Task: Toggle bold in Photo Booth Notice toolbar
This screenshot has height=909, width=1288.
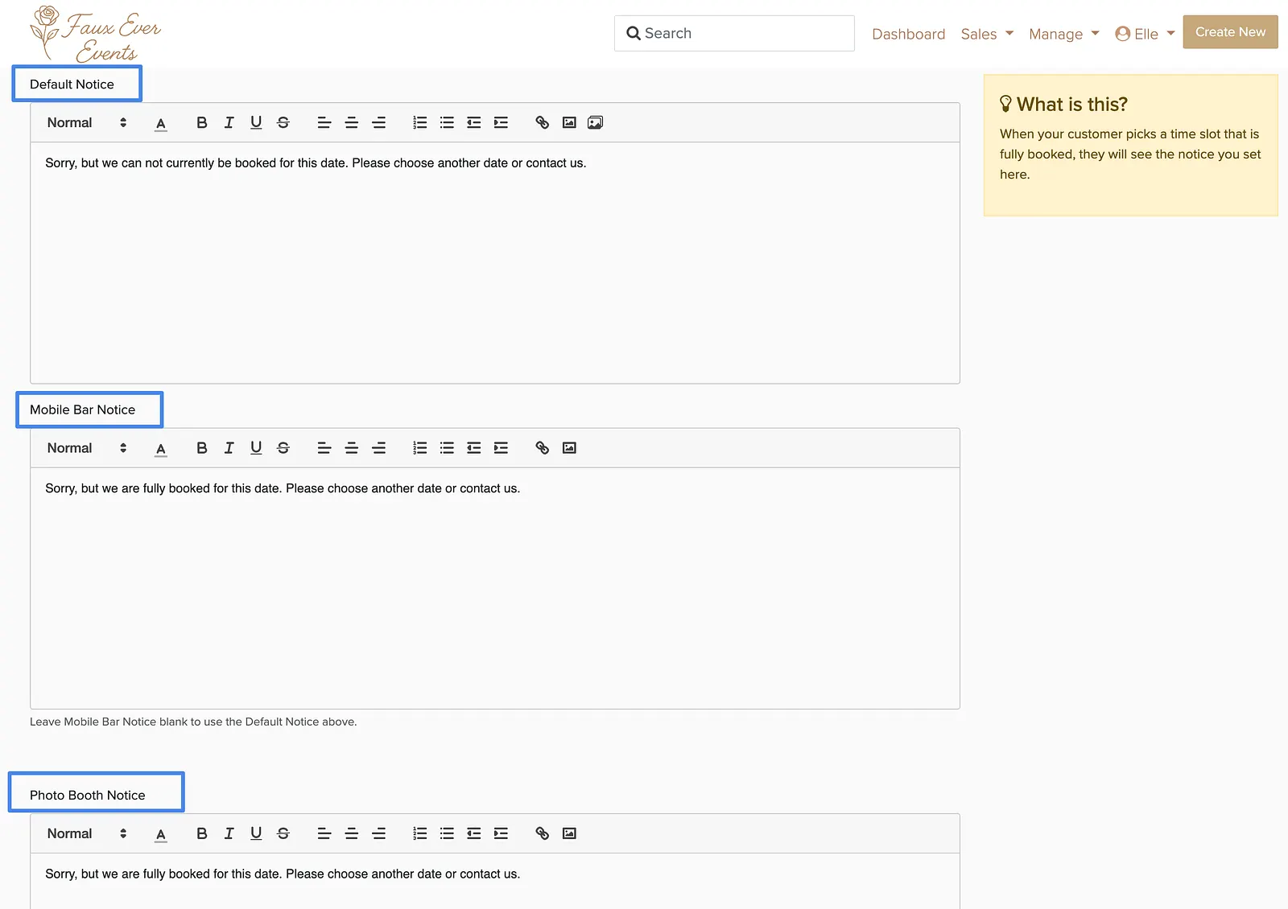Action: (202, 833)
